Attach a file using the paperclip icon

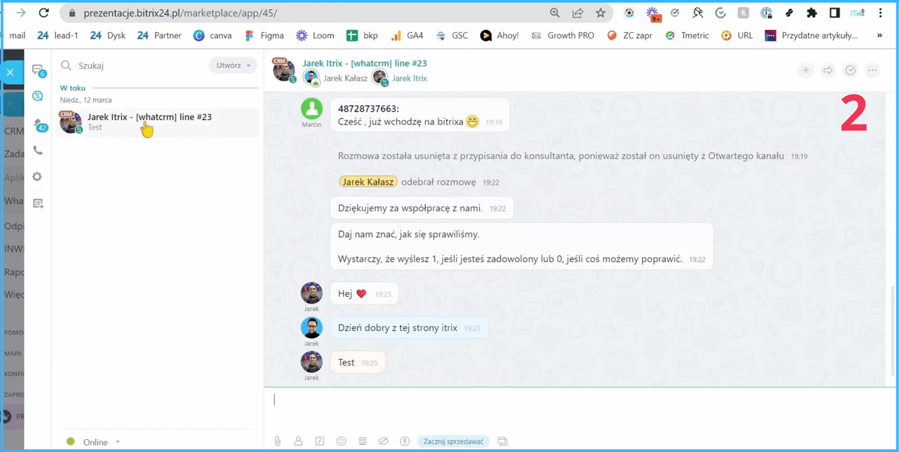277,441
